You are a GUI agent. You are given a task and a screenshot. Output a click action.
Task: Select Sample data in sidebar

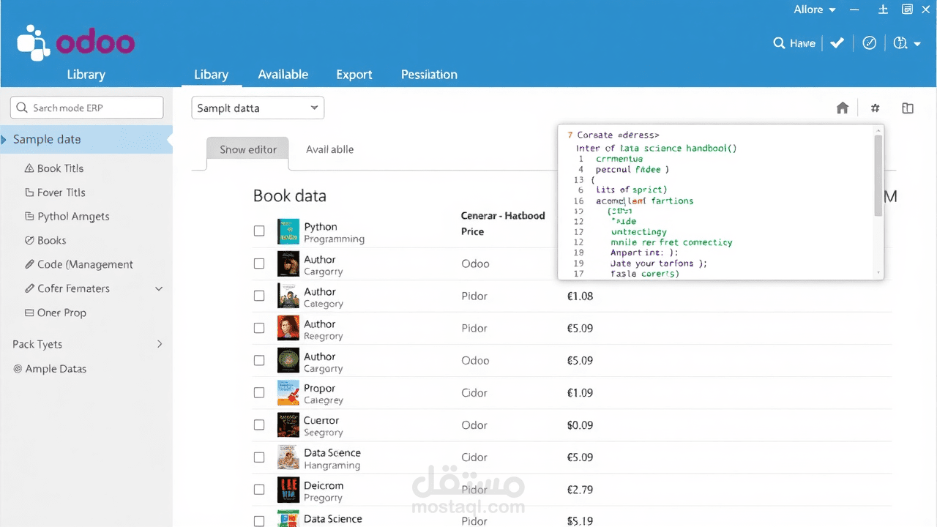86,139
